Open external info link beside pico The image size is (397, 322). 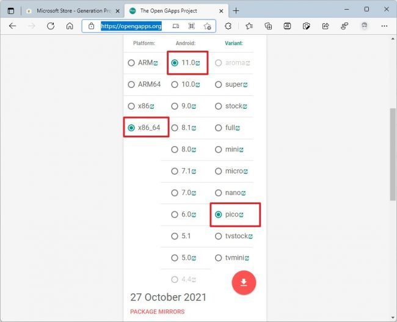241,215
